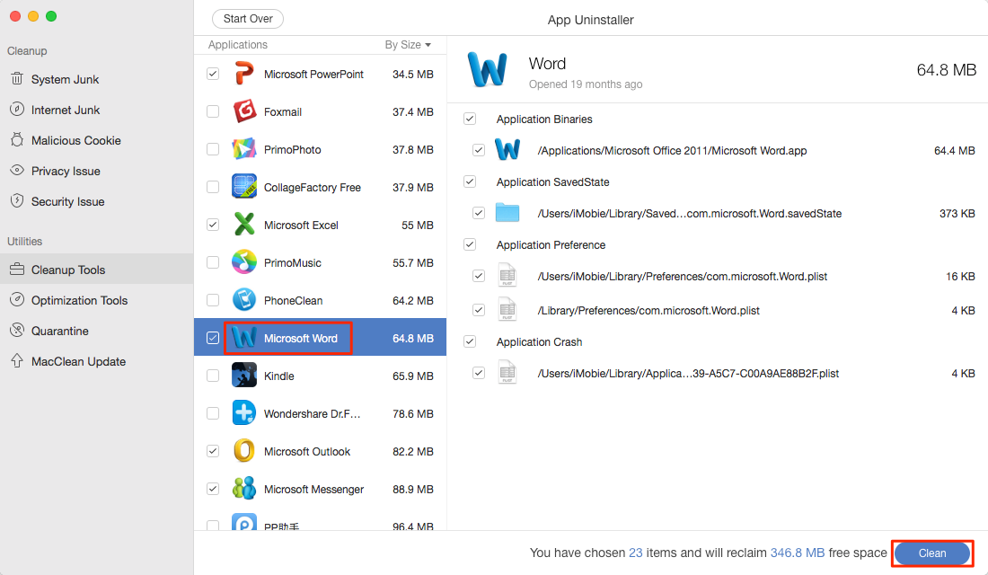Click the MacClean Update arrow icon
The height and width of the screenshot is (575, 988).
[x=17, y=360]
